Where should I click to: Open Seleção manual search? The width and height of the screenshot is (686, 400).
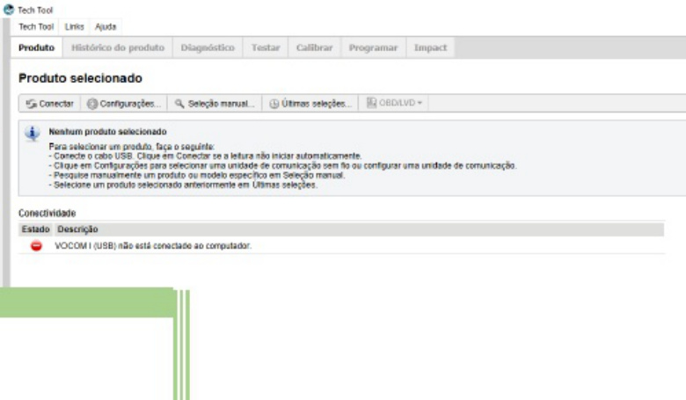tap(215, 104)
